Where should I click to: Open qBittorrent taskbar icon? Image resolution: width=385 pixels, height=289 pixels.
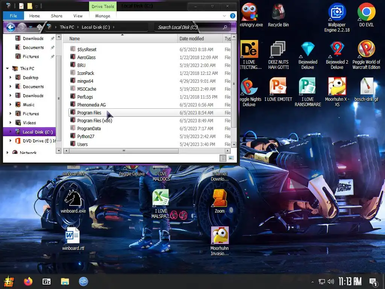83,281
